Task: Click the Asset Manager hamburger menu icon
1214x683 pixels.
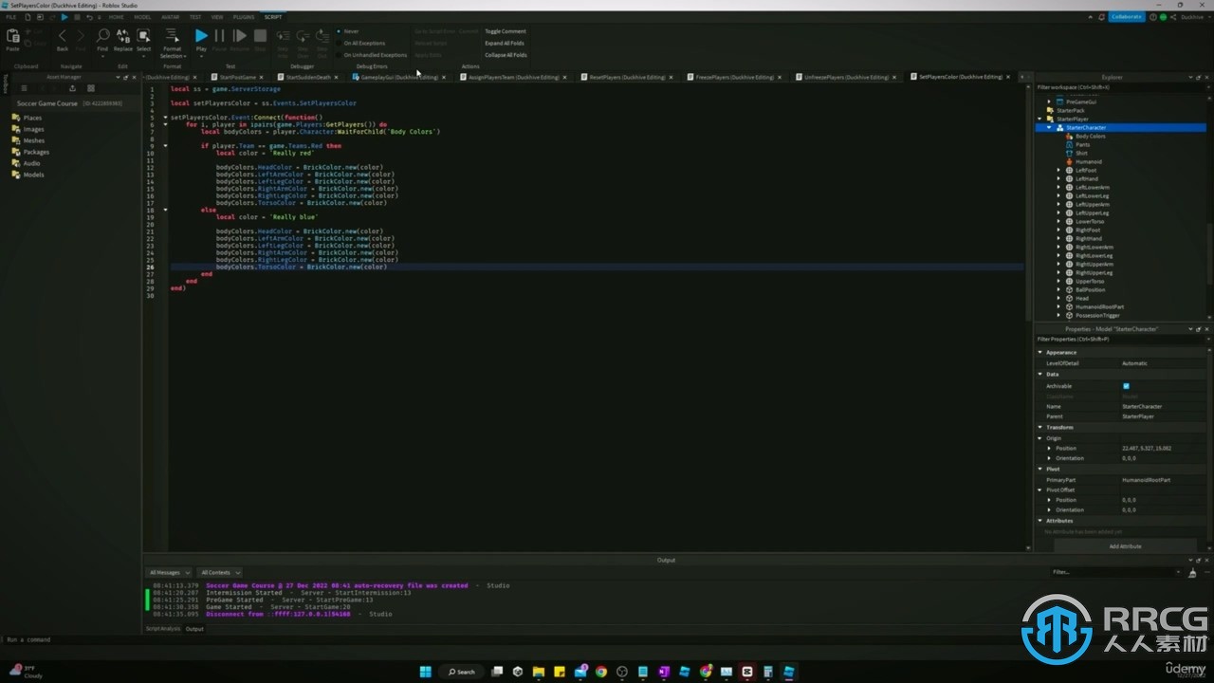Action: tap(25, 88)
